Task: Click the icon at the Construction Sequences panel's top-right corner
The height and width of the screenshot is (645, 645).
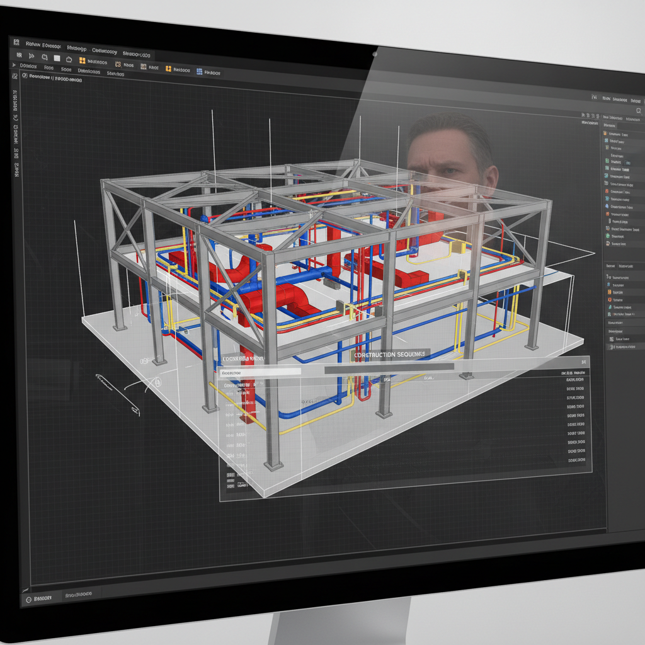Action: point(583,362)
